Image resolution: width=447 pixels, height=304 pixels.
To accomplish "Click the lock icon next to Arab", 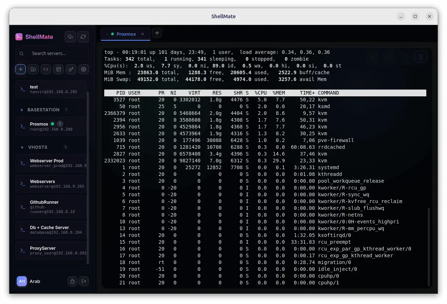I will click(72, 281).
